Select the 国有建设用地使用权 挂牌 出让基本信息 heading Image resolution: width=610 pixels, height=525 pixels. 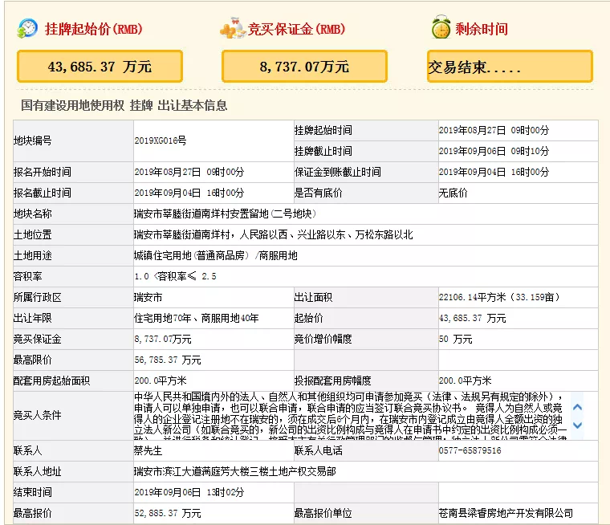point(124,105)
